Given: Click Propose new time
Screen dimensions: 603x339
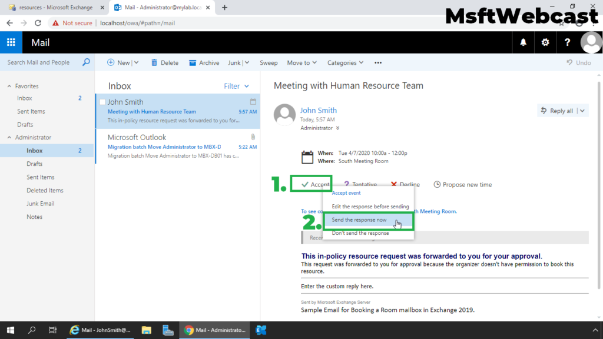Looking at the screenshot, I should point(463,184).
